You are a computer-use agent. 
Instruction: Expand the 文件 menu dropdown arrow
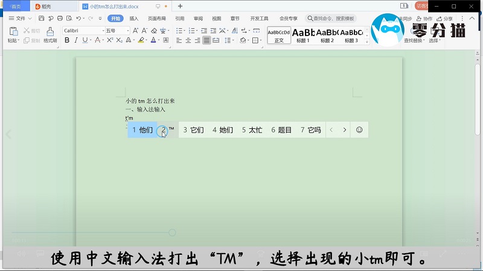tap(30, 19)
